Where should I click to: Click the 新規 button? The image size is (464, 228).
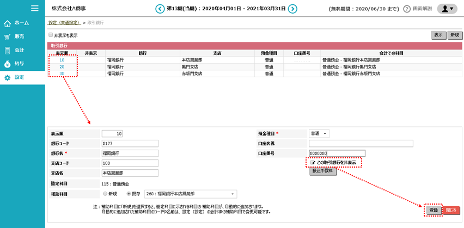[x=455, y=35]
